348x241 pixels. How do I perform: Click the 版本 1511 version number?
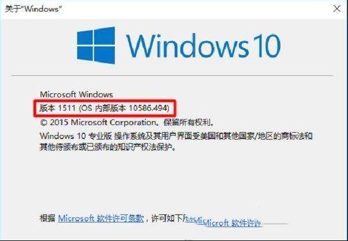point(57,108)
